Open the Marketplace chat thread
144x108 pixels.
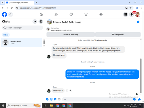click(22, 42)
